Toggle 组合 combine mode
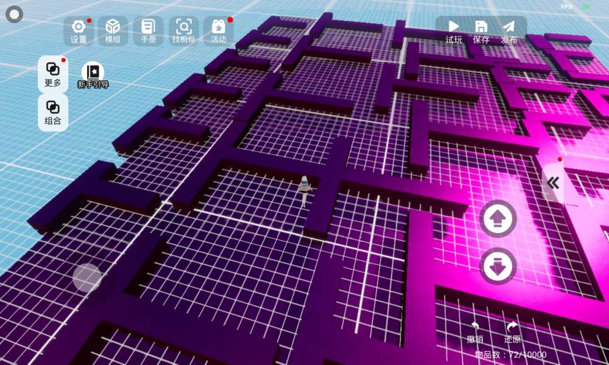Image resolution: width=609 pixels, height=365 pixels. (x=53, y=113)
